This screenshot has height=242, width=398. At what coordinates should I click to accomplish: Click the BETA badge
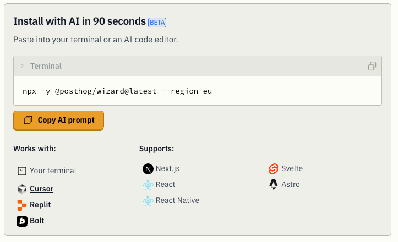pyautogui.click(x=157, y=23)
